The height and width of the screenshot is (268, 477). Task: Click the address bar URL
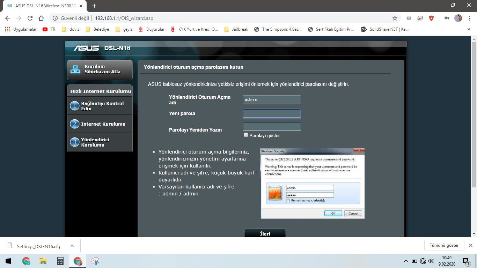point(124,18)
